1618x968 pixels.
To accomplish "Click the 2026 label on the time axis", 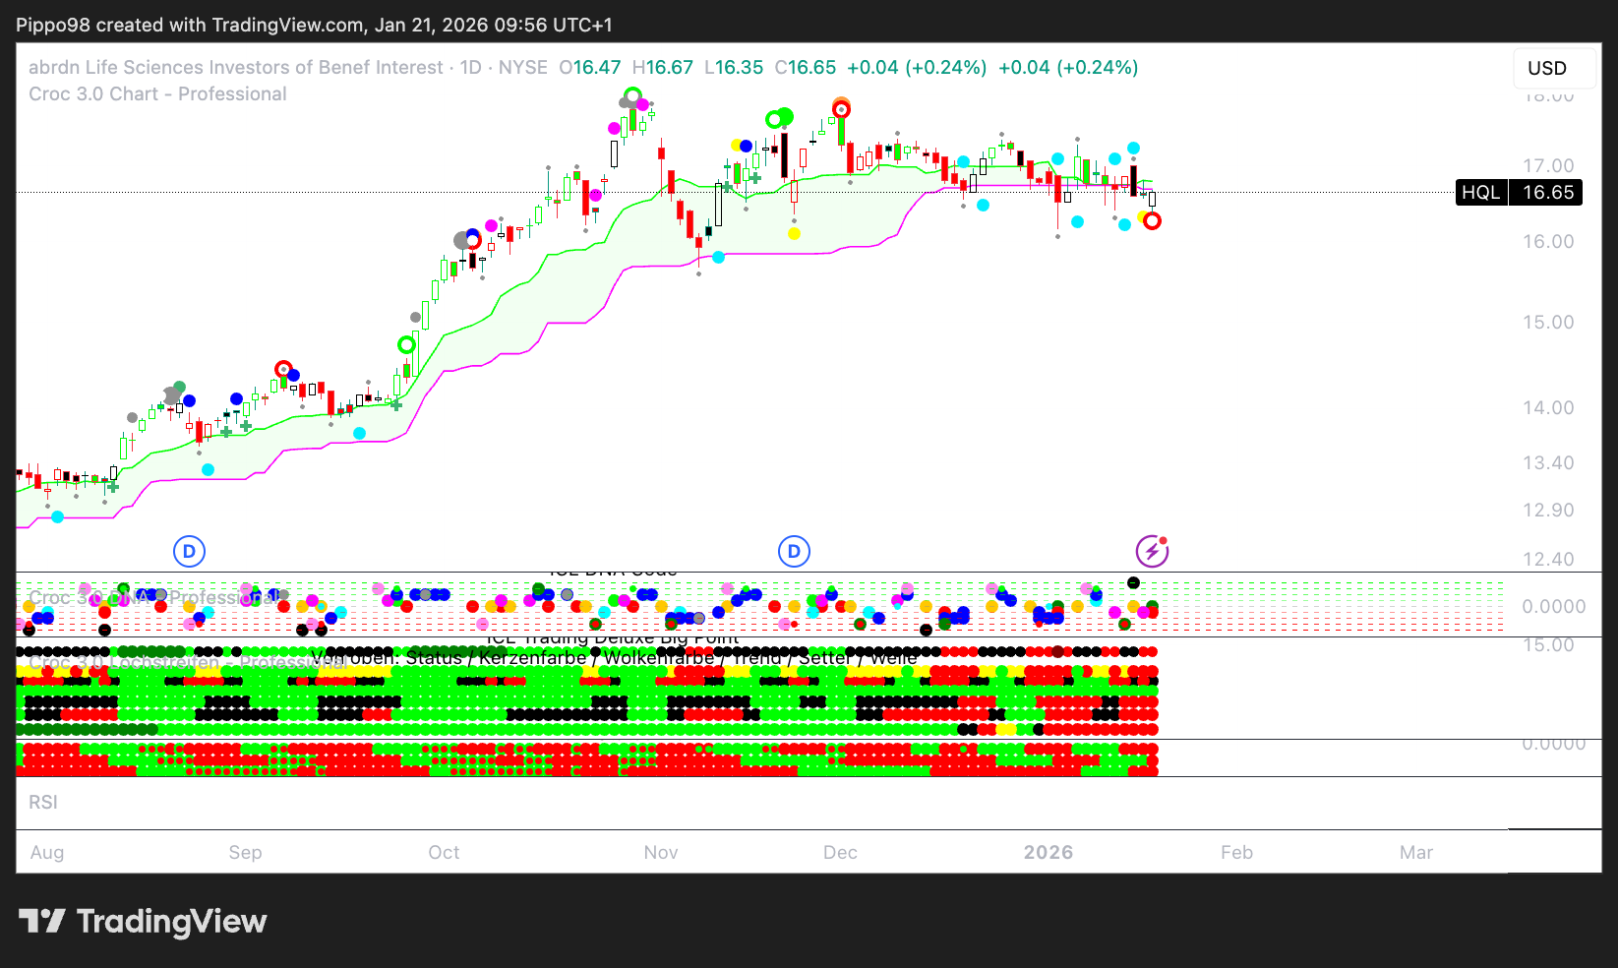I will 1048,853.
